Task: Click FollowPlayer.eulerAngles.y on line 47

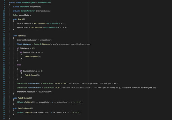Action: pos(107,88)
